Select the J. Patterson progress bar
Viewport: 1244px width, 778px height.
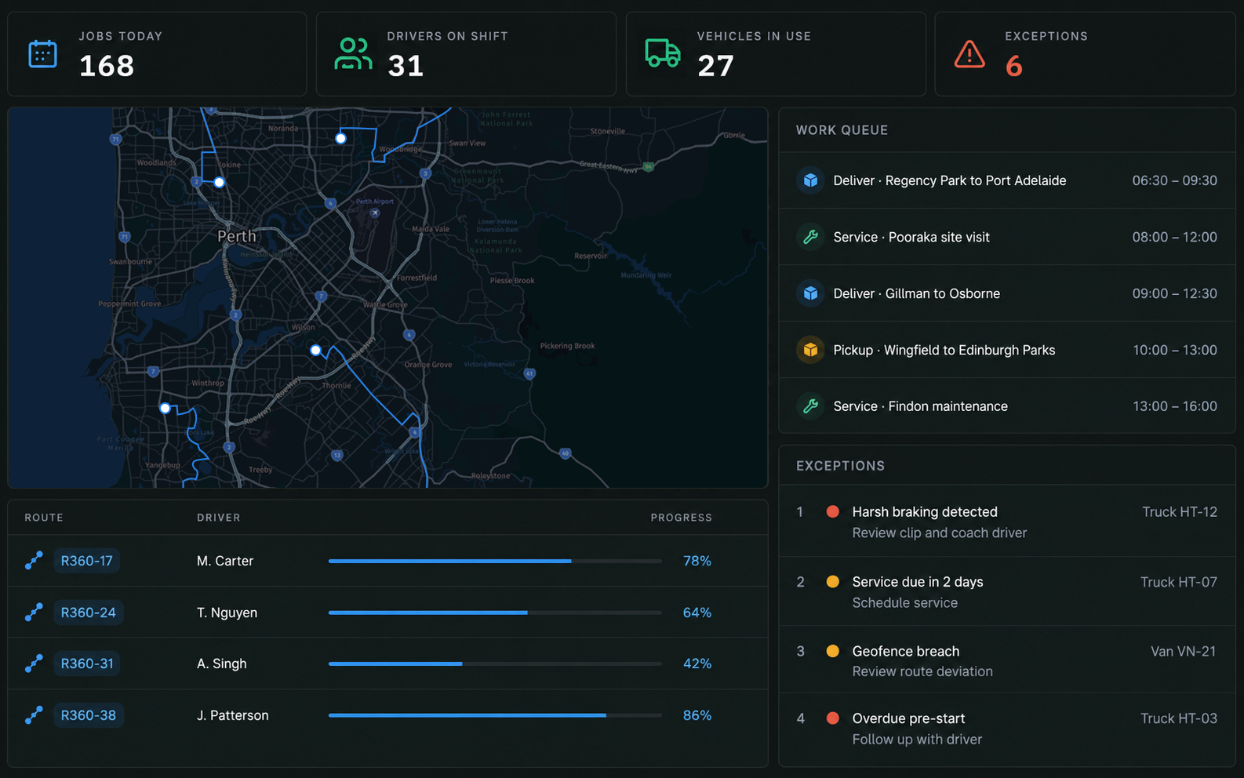click(x=495, y=715)
